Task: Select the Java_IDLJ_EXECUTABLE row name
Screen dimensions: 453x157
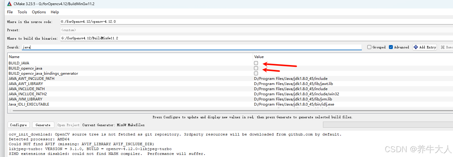Action: [29, 104]
